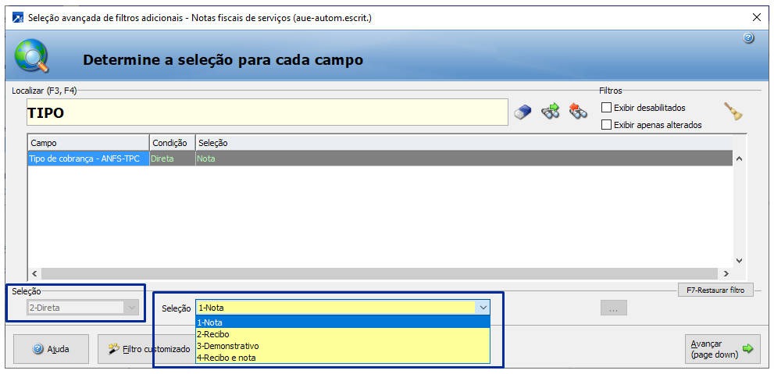This screenshot has height=374, width=774.
Task: Click the Campo column header
Action: point(88,143)
